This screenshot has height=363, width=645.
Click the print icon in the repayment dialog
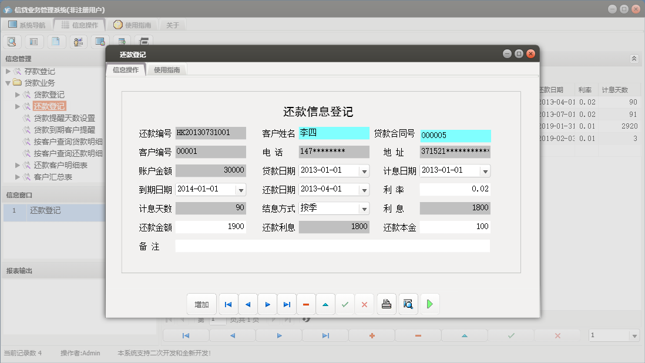(387, 304)
